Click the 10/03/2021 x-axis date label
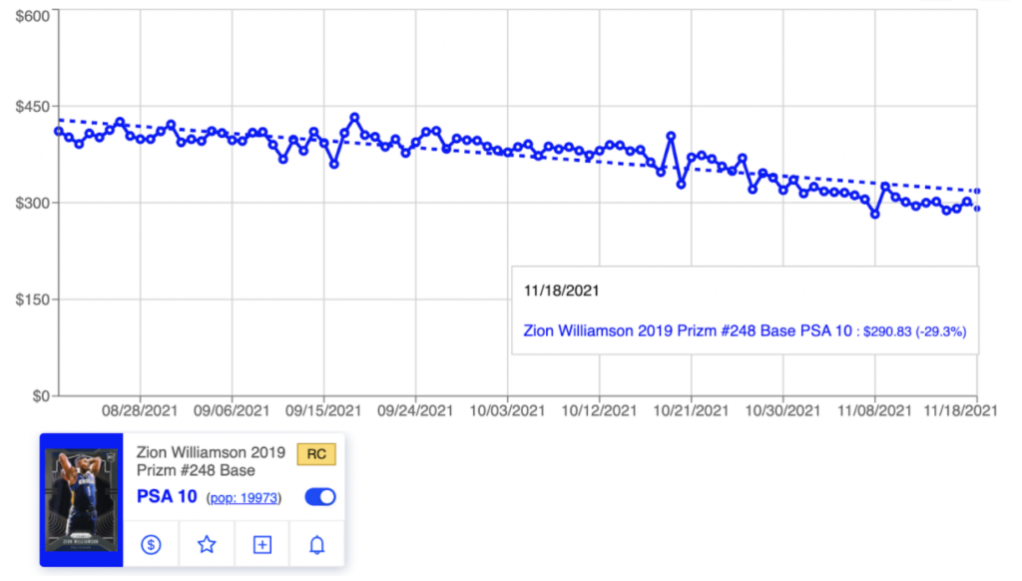This screenshot has width=1022, height=581. coord(507,411)
